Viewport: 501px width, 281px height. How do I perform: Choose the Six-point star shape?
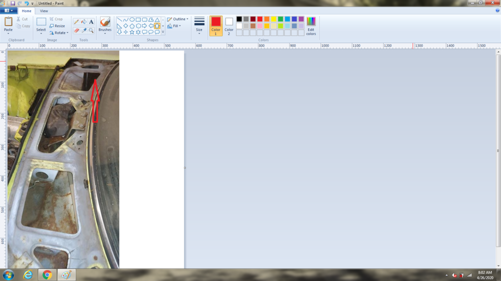click(x=138, y=32)
